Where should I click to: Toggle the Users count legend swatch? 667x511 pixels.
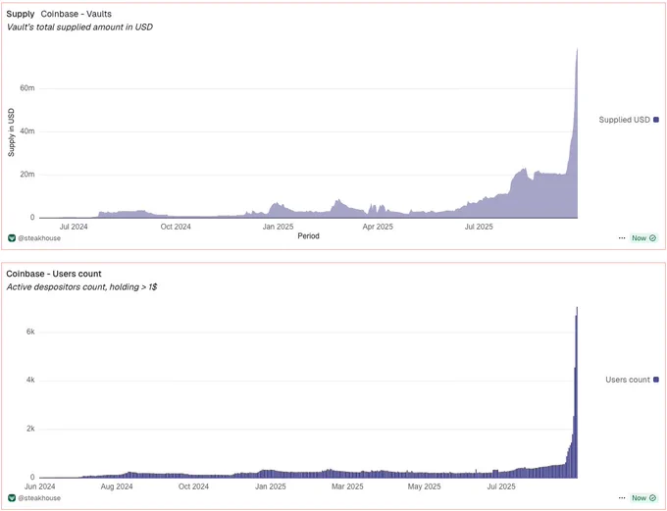coord(656,380)
